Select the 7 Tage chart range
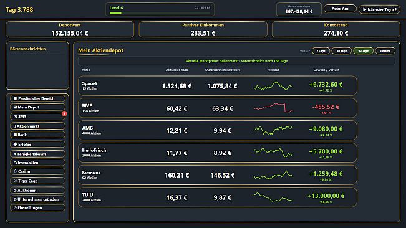406x228 pixels. click(x=321, y=51)
